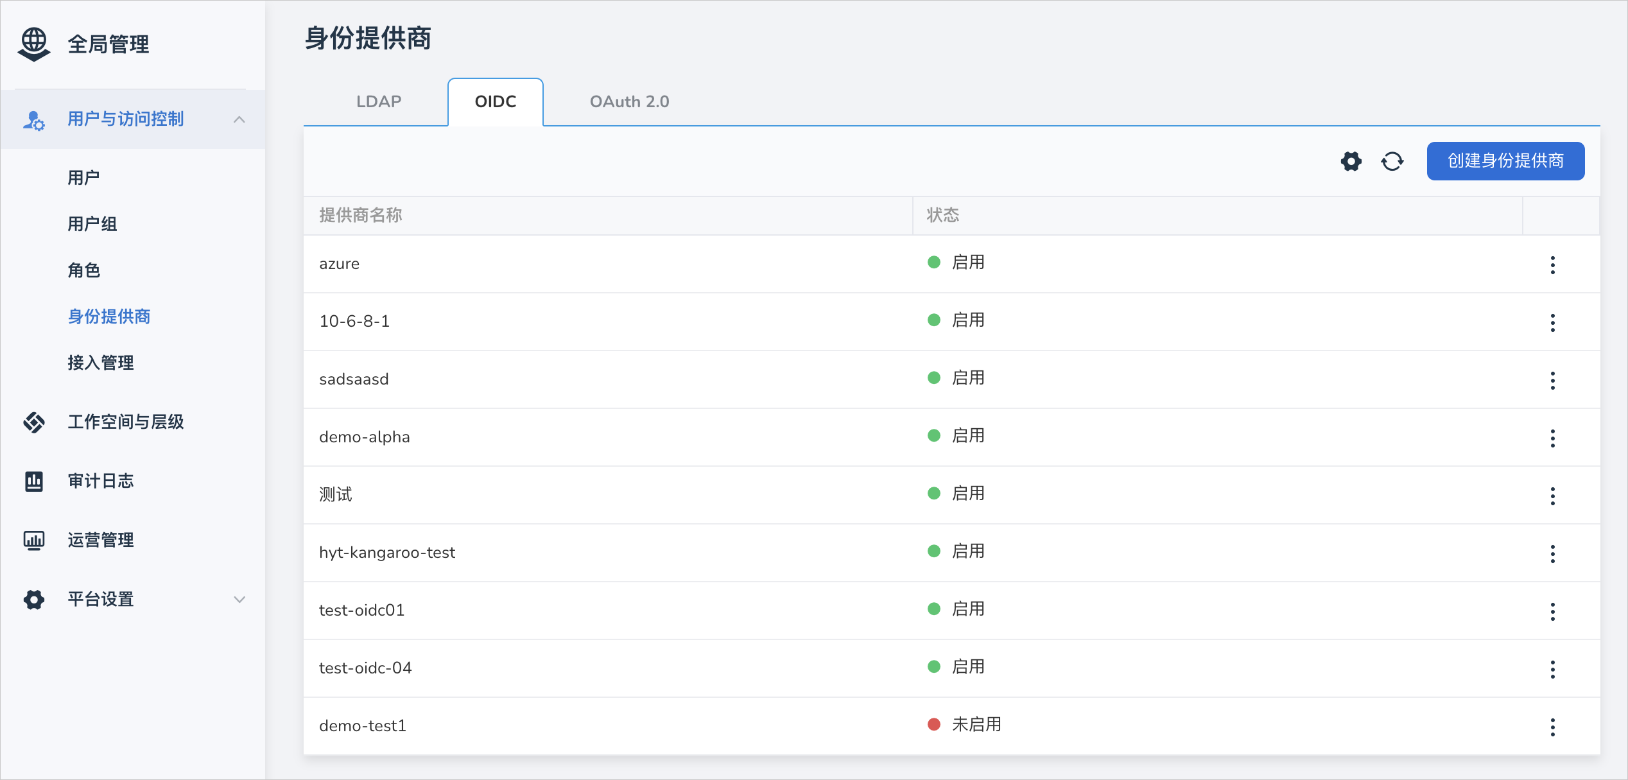Open more actions for sadsaasd row

pos(1553,380)
